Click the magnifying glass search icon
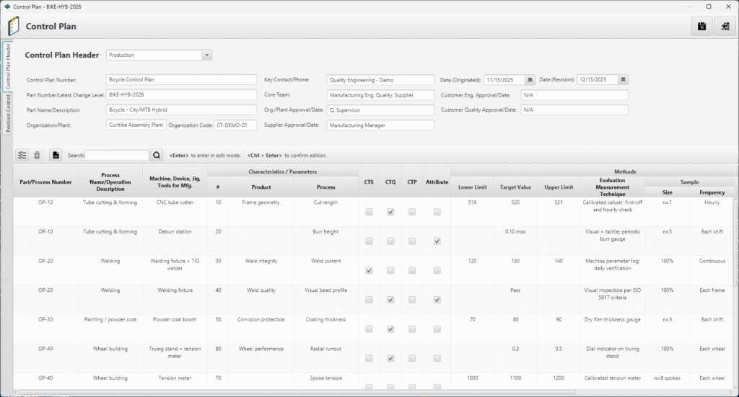Image resolution: width=739 pixels, height=397 pixels. click(157, 155)
